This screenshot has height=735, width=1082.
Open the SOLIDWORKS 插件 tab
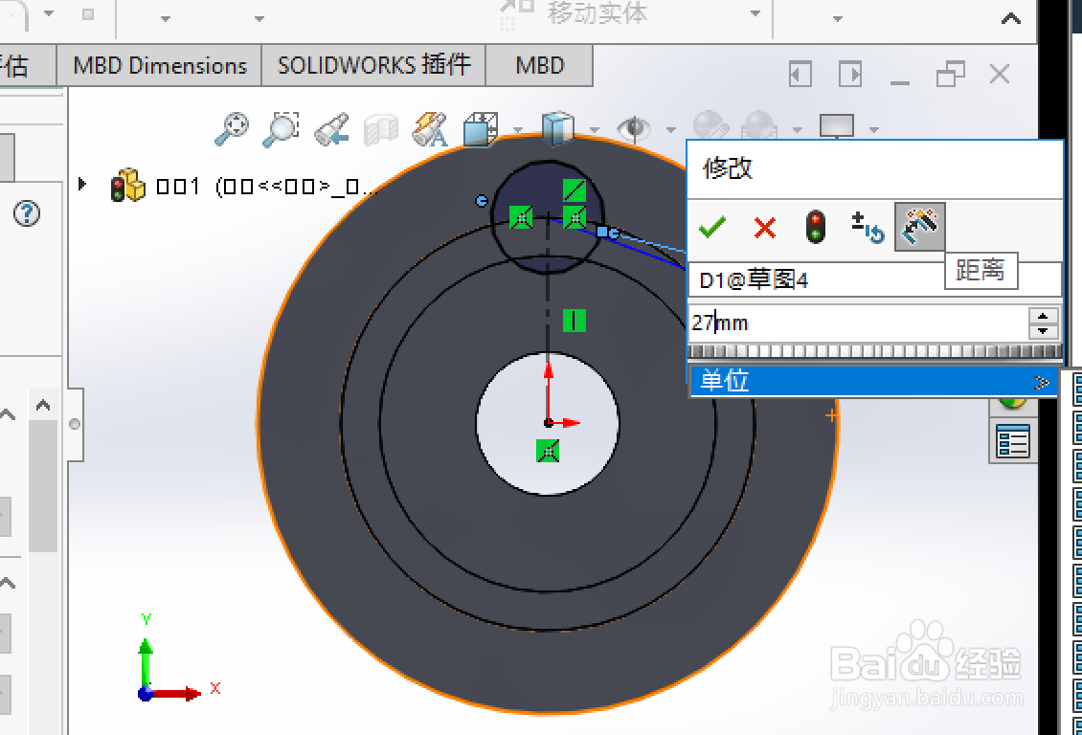[x=374, y=65]
